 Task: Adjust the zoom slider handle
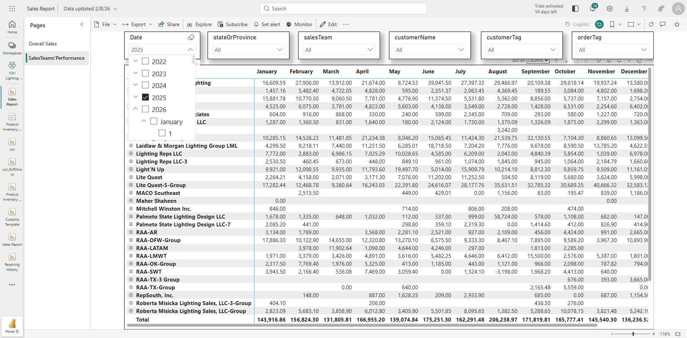[x=633, y=334]
